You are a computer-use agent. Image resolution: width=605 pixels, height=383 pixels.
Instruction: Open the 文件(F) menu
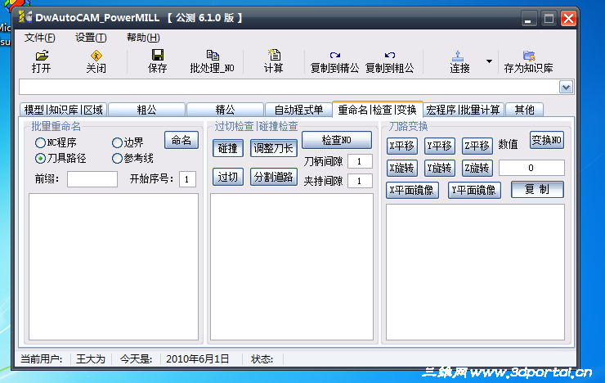point(40,38)
